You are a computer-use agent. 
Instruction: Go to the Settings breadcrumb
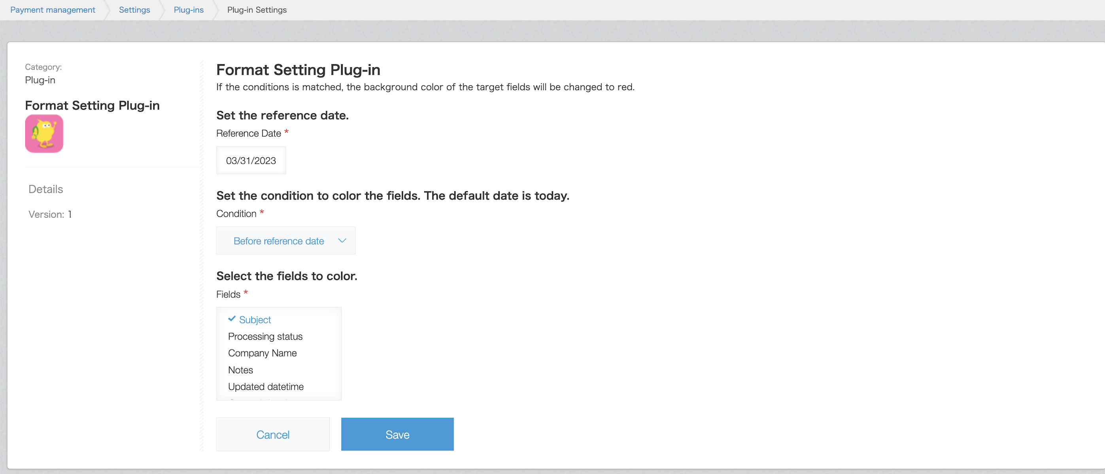click(x=134, y=10)
